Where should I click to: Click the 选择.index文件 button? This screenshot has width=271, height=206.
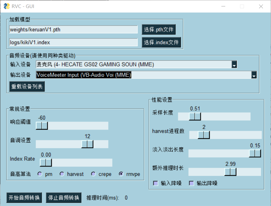161,42
